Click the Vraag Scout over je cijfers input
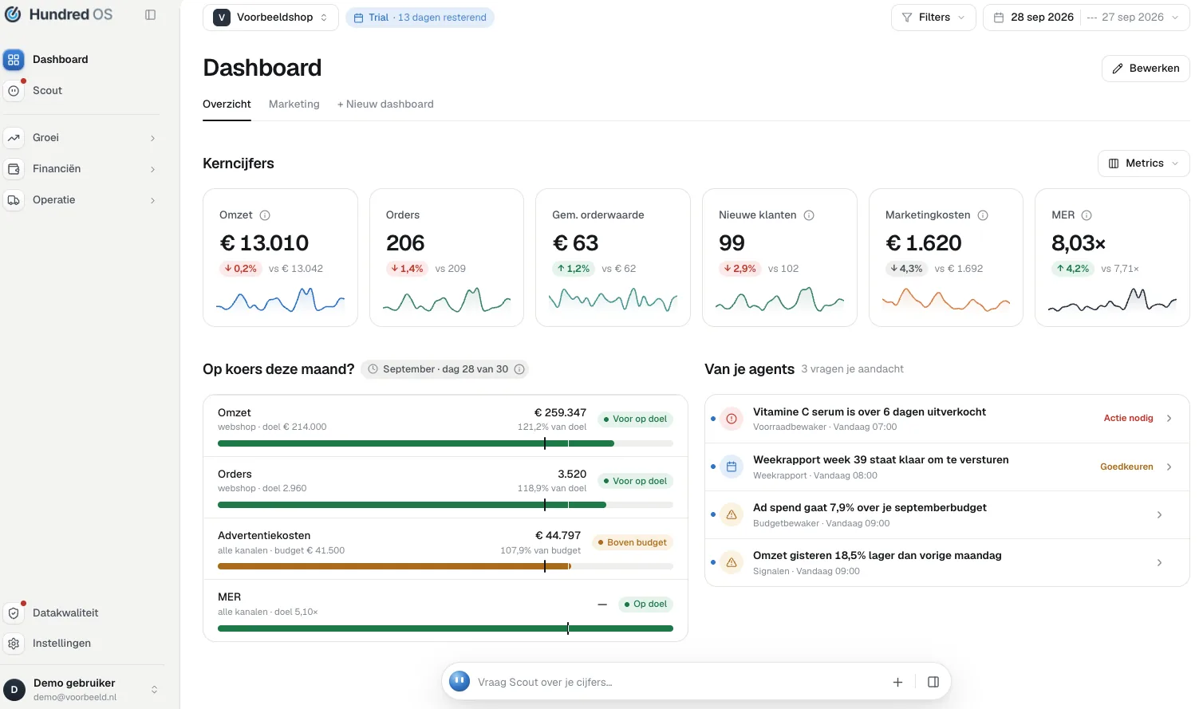 point(678,682)
